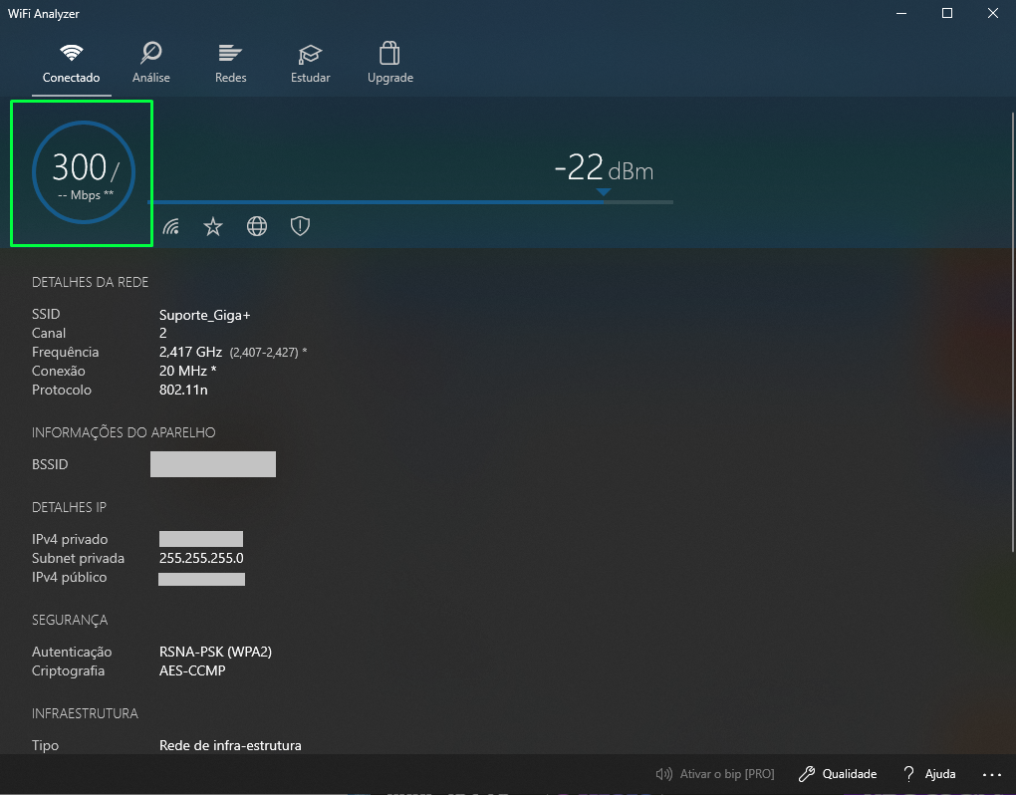
Task: Click the -22 dBm signal reading
Action: [603, 169]
